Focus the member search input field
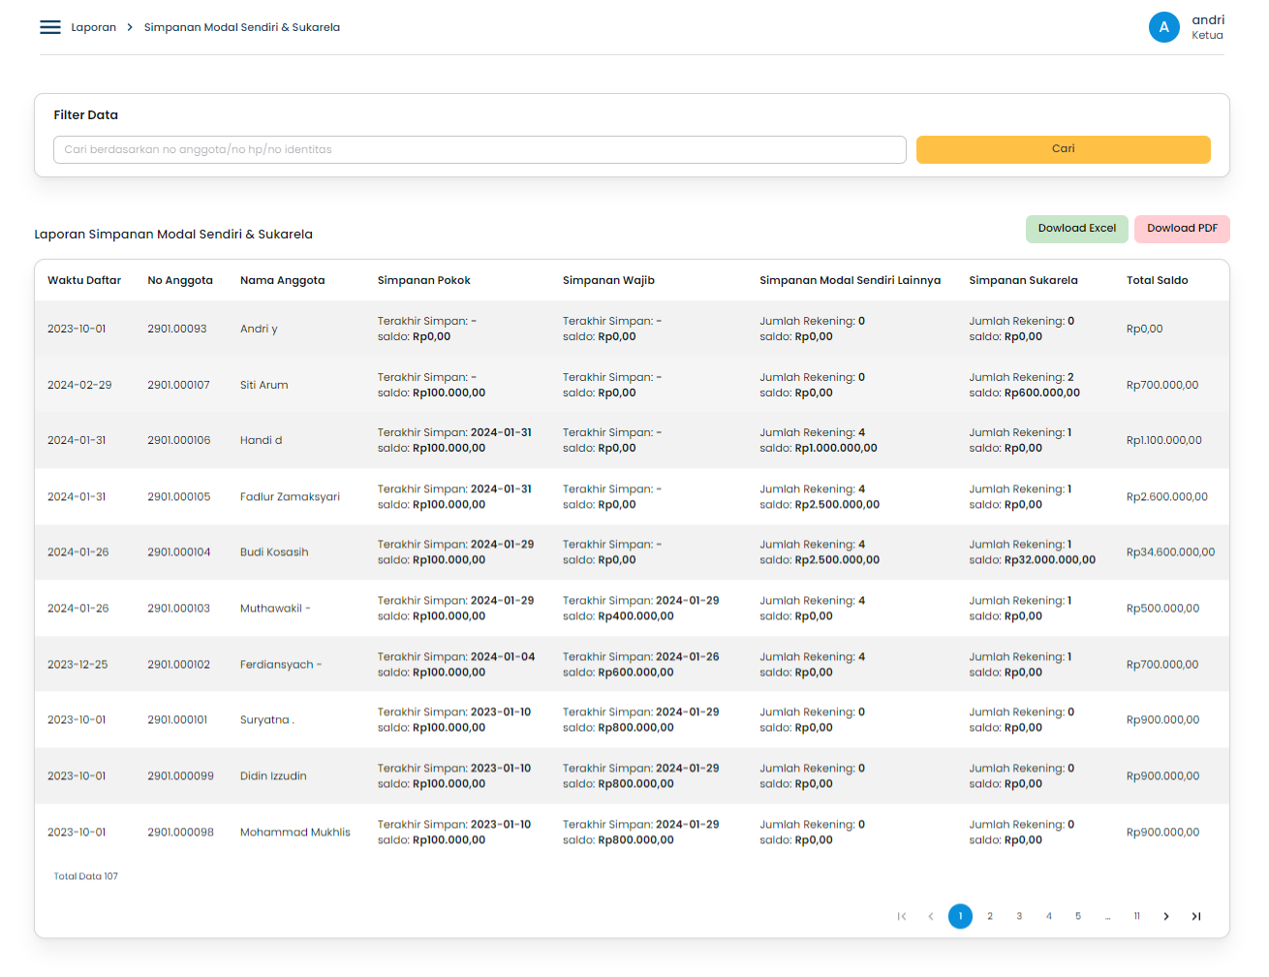Viewport: 1269px width, 977px height. [x=480, y=149]
